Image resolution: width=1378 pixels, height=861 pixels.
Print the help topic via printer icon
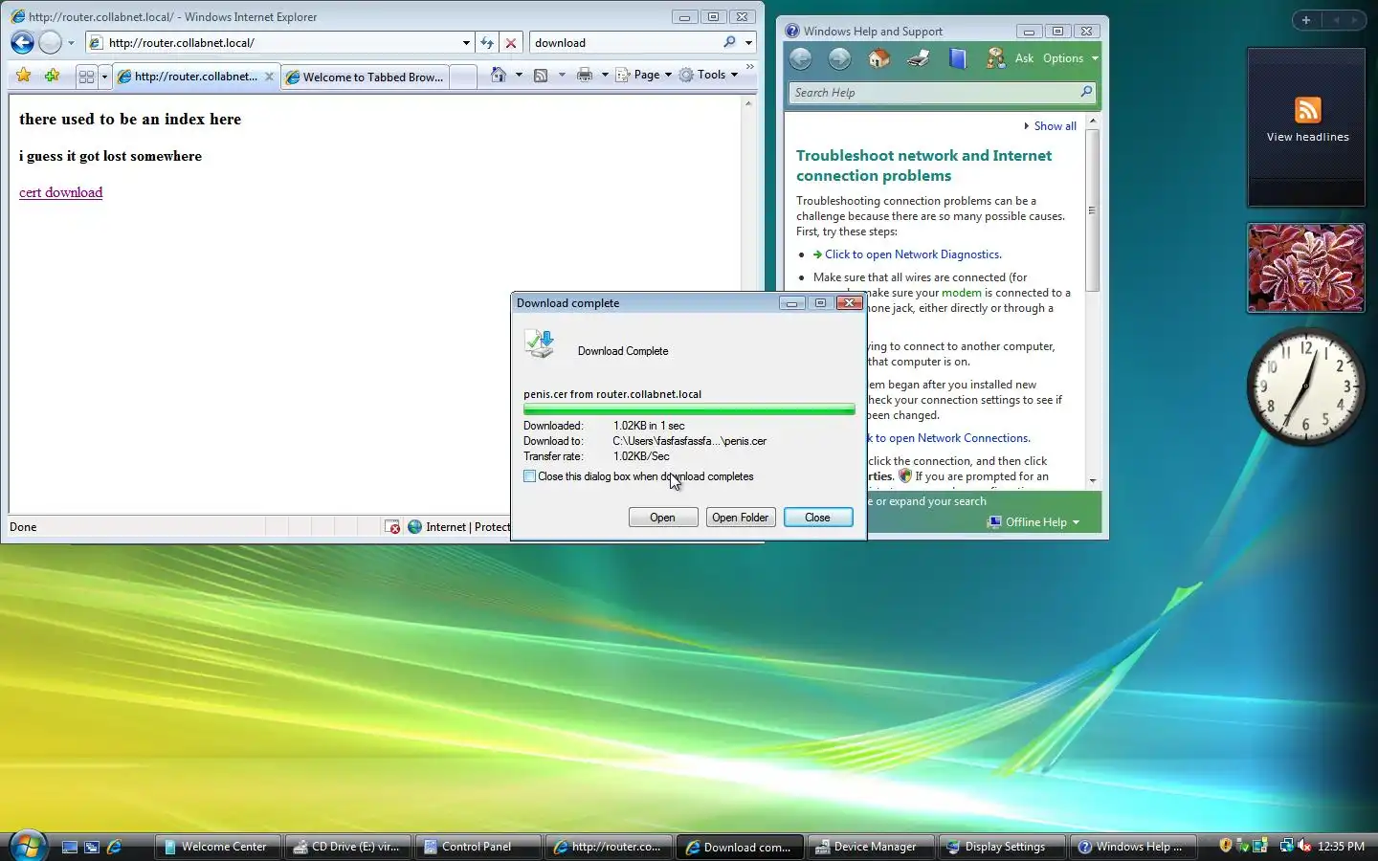click(x=919, y=58)
